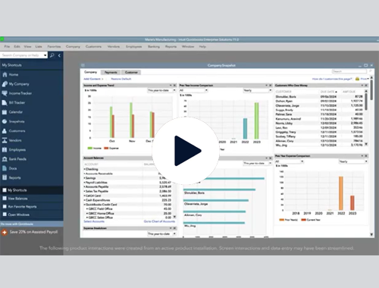
Task: Open Home from the shortcuts sidebar
Action: (5, 74)
